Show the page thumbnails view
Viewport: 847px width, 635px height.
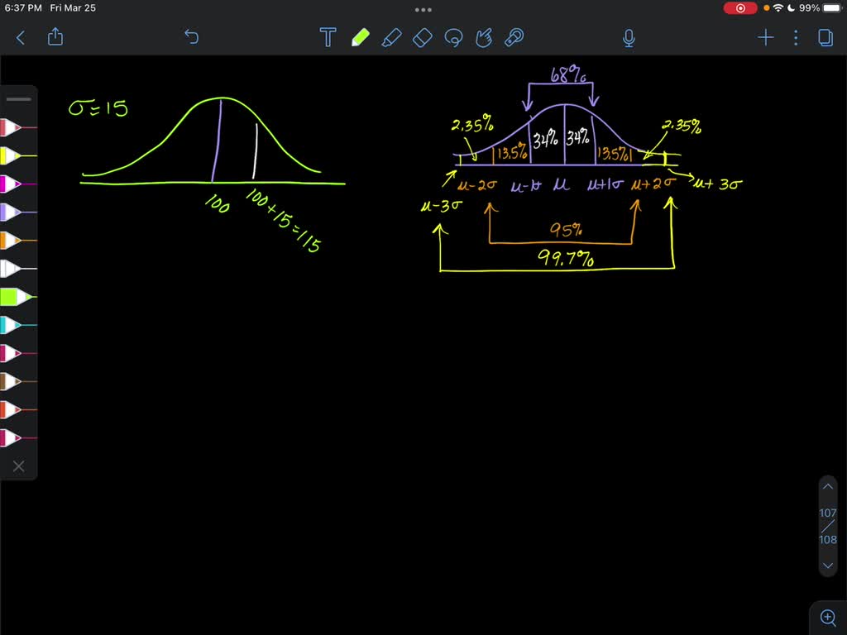[825, 37]
